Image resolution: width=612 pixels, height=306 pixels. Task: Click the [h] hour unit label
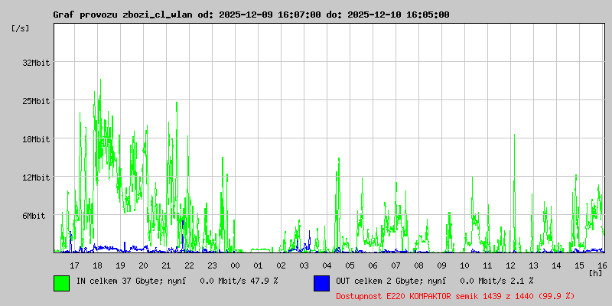point(595,273)
